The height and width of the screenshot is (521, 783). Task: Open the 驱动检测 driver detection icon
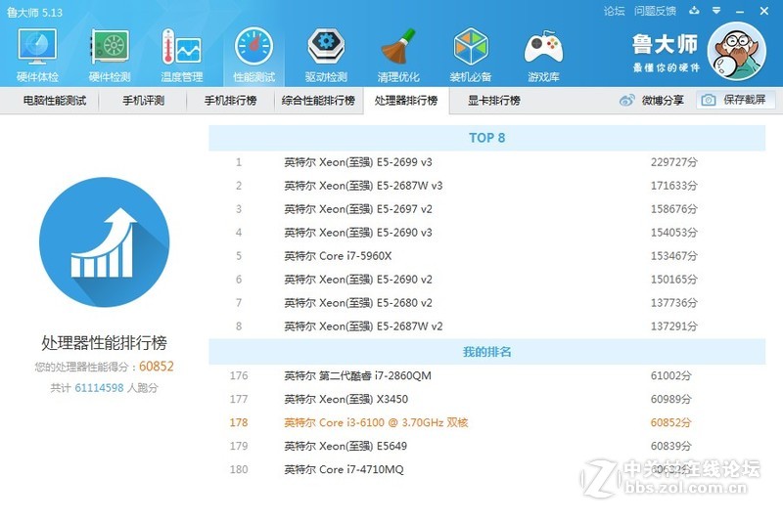pos(326,55)
